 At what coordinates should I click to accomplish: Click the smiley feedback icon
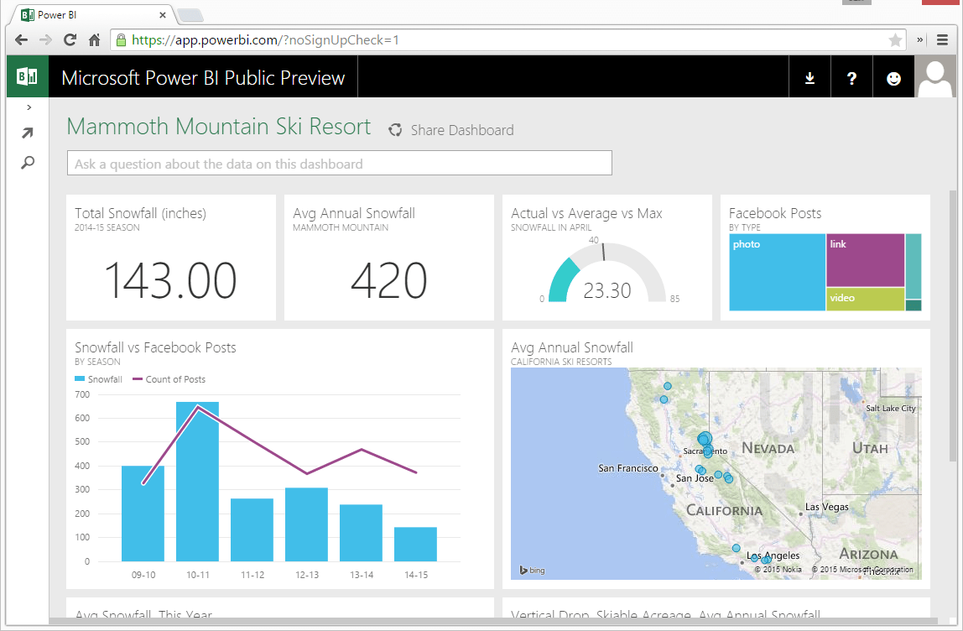pos(893,78)
